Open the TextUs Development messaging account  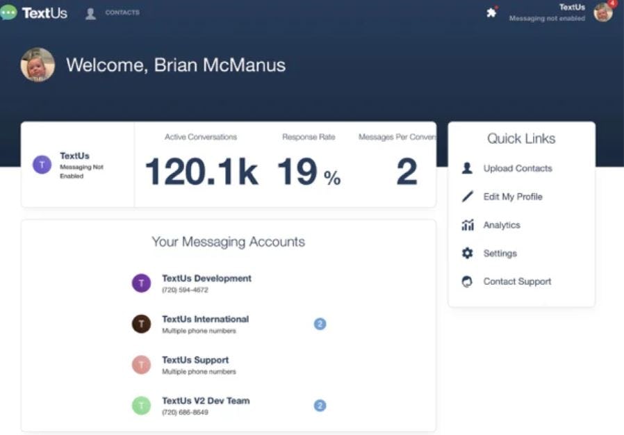click(x=206, y=278)
